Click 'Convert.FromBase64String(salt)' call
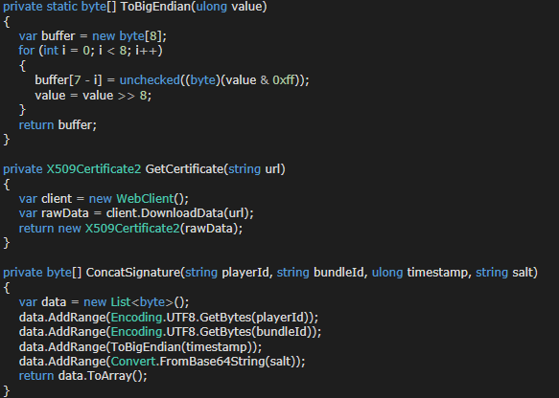 tap(203, 362)
